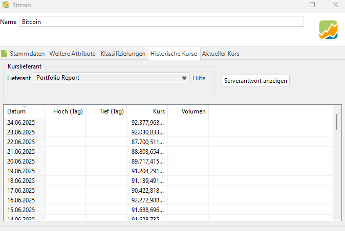Open the Lieferant dropdown arrow
The image size is (345, 231).
tap(184, 78)
